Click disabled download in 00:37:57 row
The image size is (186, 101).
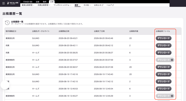[x=164, y=60]
